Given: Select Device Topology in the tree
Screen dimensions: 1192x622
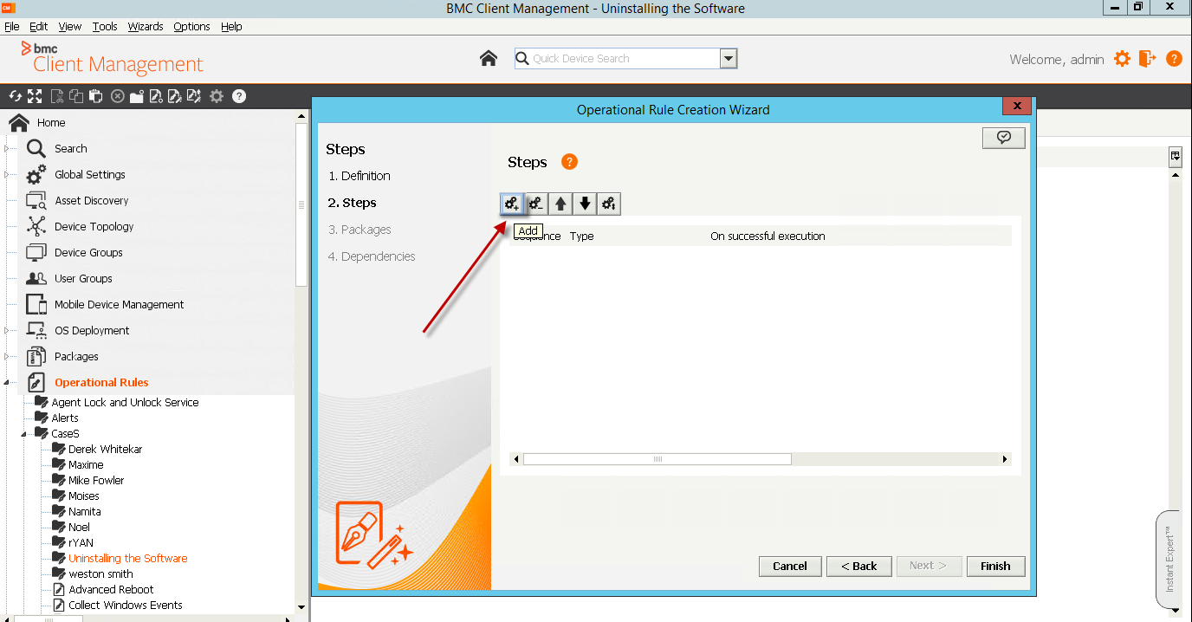Looking at the screenshot, I should 94,226.
